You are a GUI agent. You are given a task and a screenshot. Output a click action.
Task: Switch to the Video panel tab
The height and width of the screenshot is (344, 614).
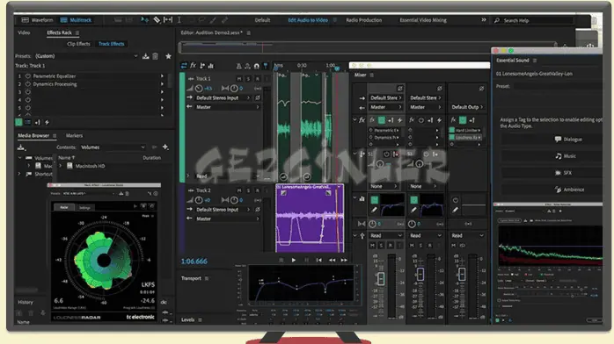coord(24,32)
